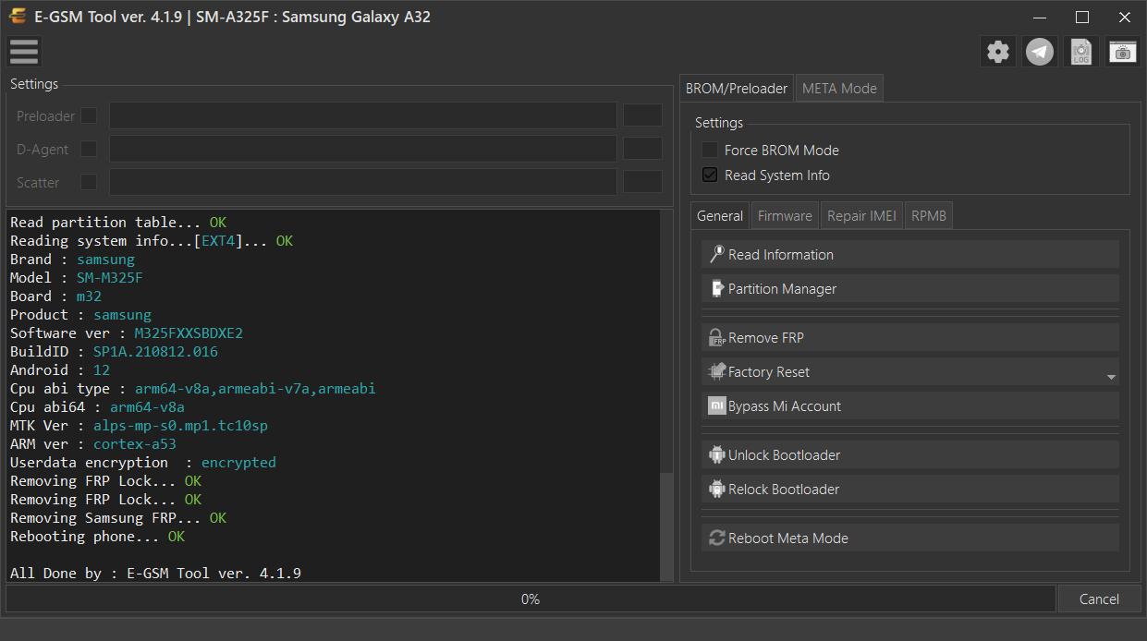Click the Cancel button
The width and height of the screenshot is (1147, 641).
[x=1099, y=599]
